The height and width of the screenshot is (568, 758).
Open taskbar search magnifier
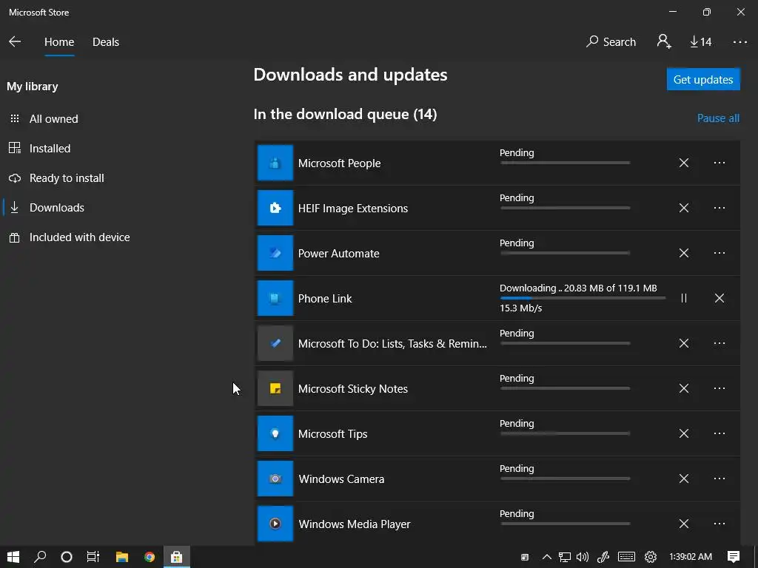(40, 557)
